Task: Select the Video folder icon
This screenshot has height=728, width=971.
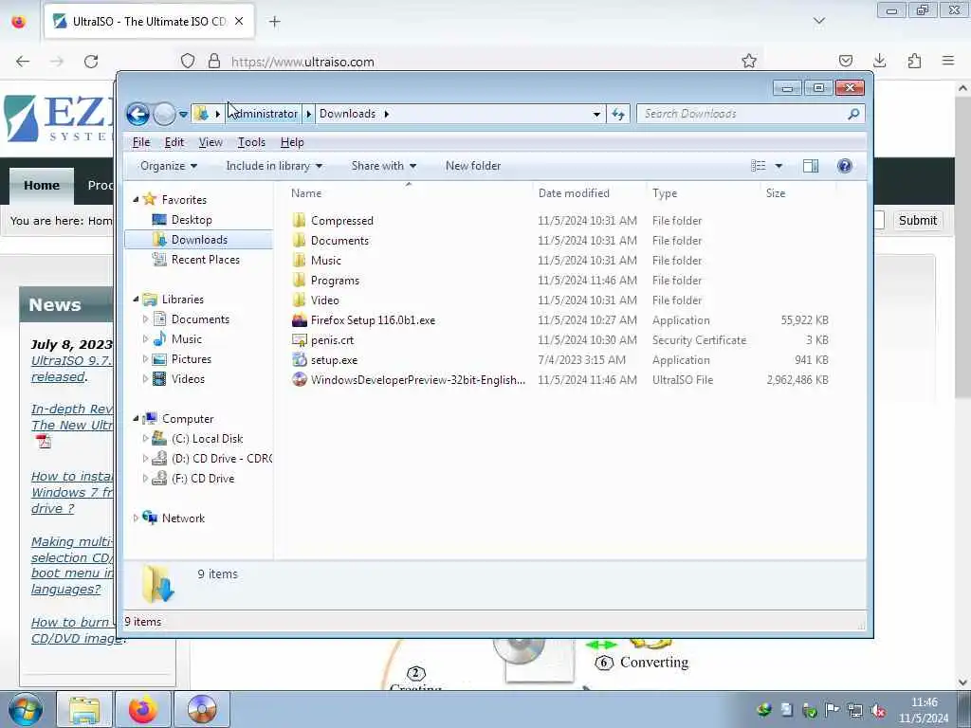Action: coord(299,300)
